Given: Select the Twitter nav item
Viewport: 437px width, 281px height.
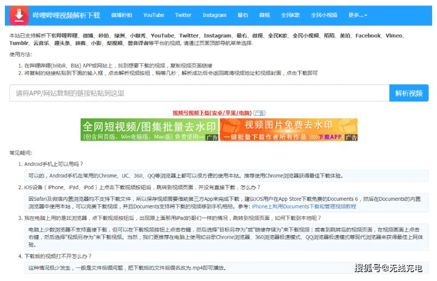Looking at the screenshot, I should pos(183,15).
